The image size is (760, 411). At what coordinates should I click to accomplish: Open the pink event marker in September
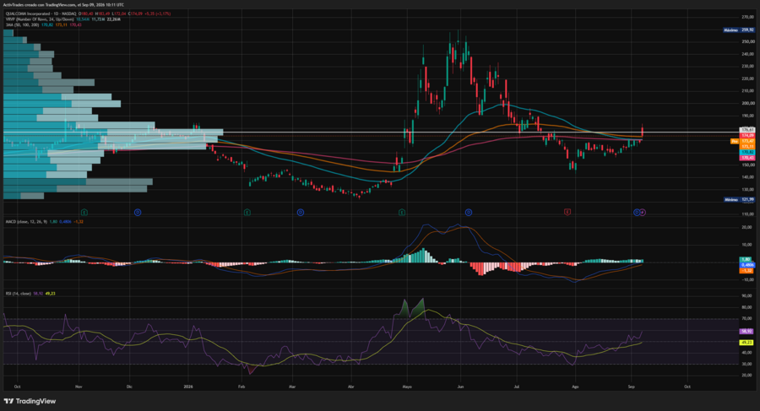click(643, 213)
